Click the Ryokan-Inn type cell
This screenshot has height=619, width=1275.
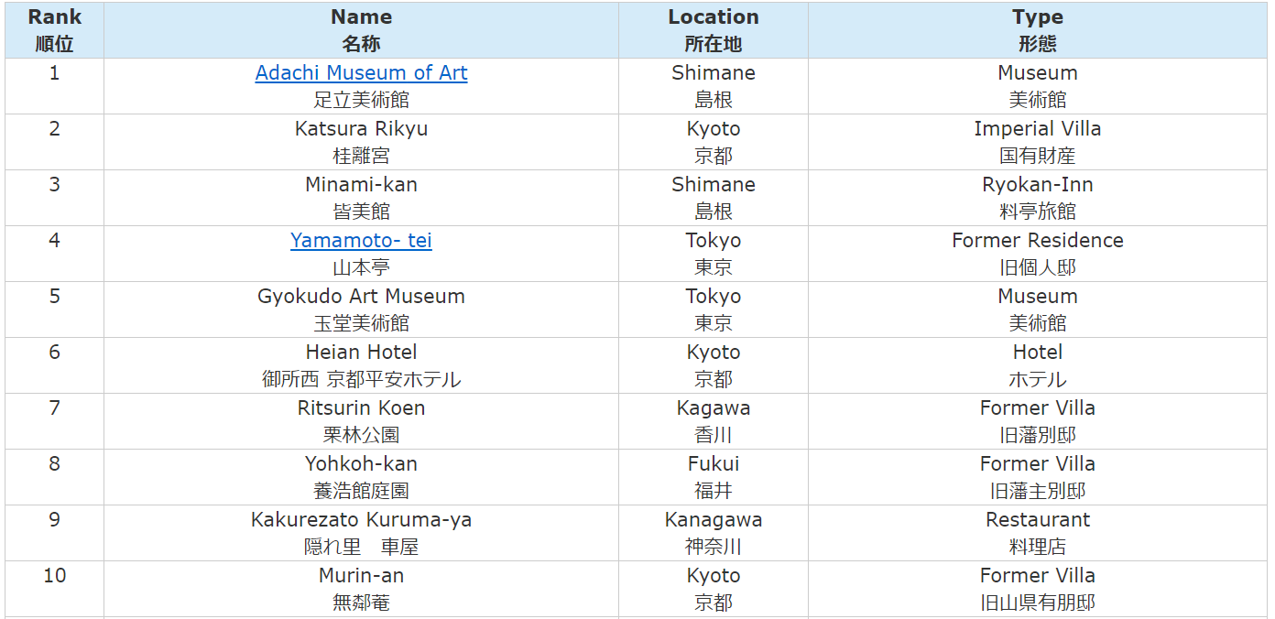coord(1038,198)
